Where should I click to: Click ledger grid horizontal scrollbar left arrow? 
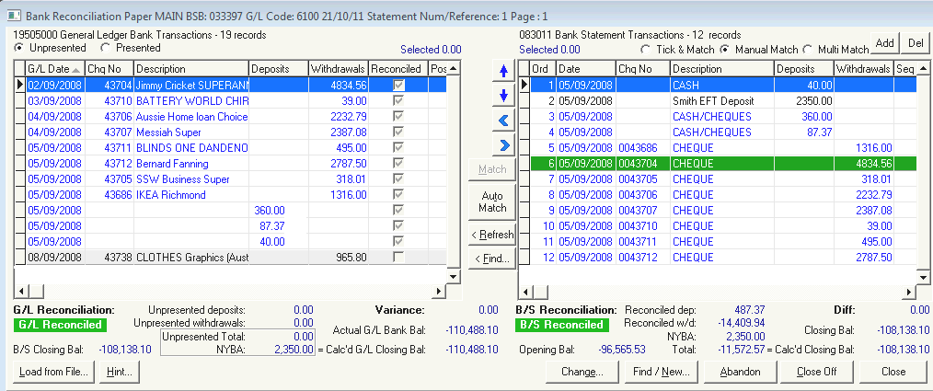(x=21, y=291)
